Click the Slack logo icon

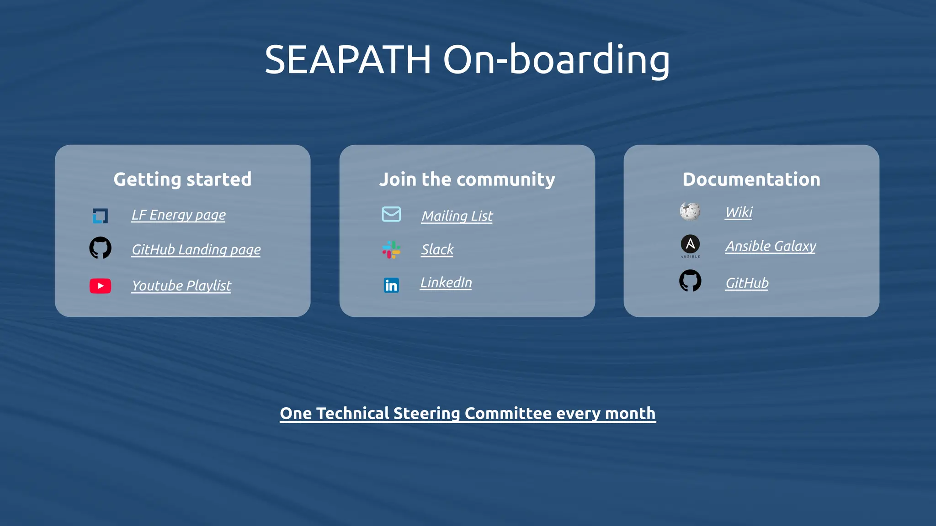391,250
